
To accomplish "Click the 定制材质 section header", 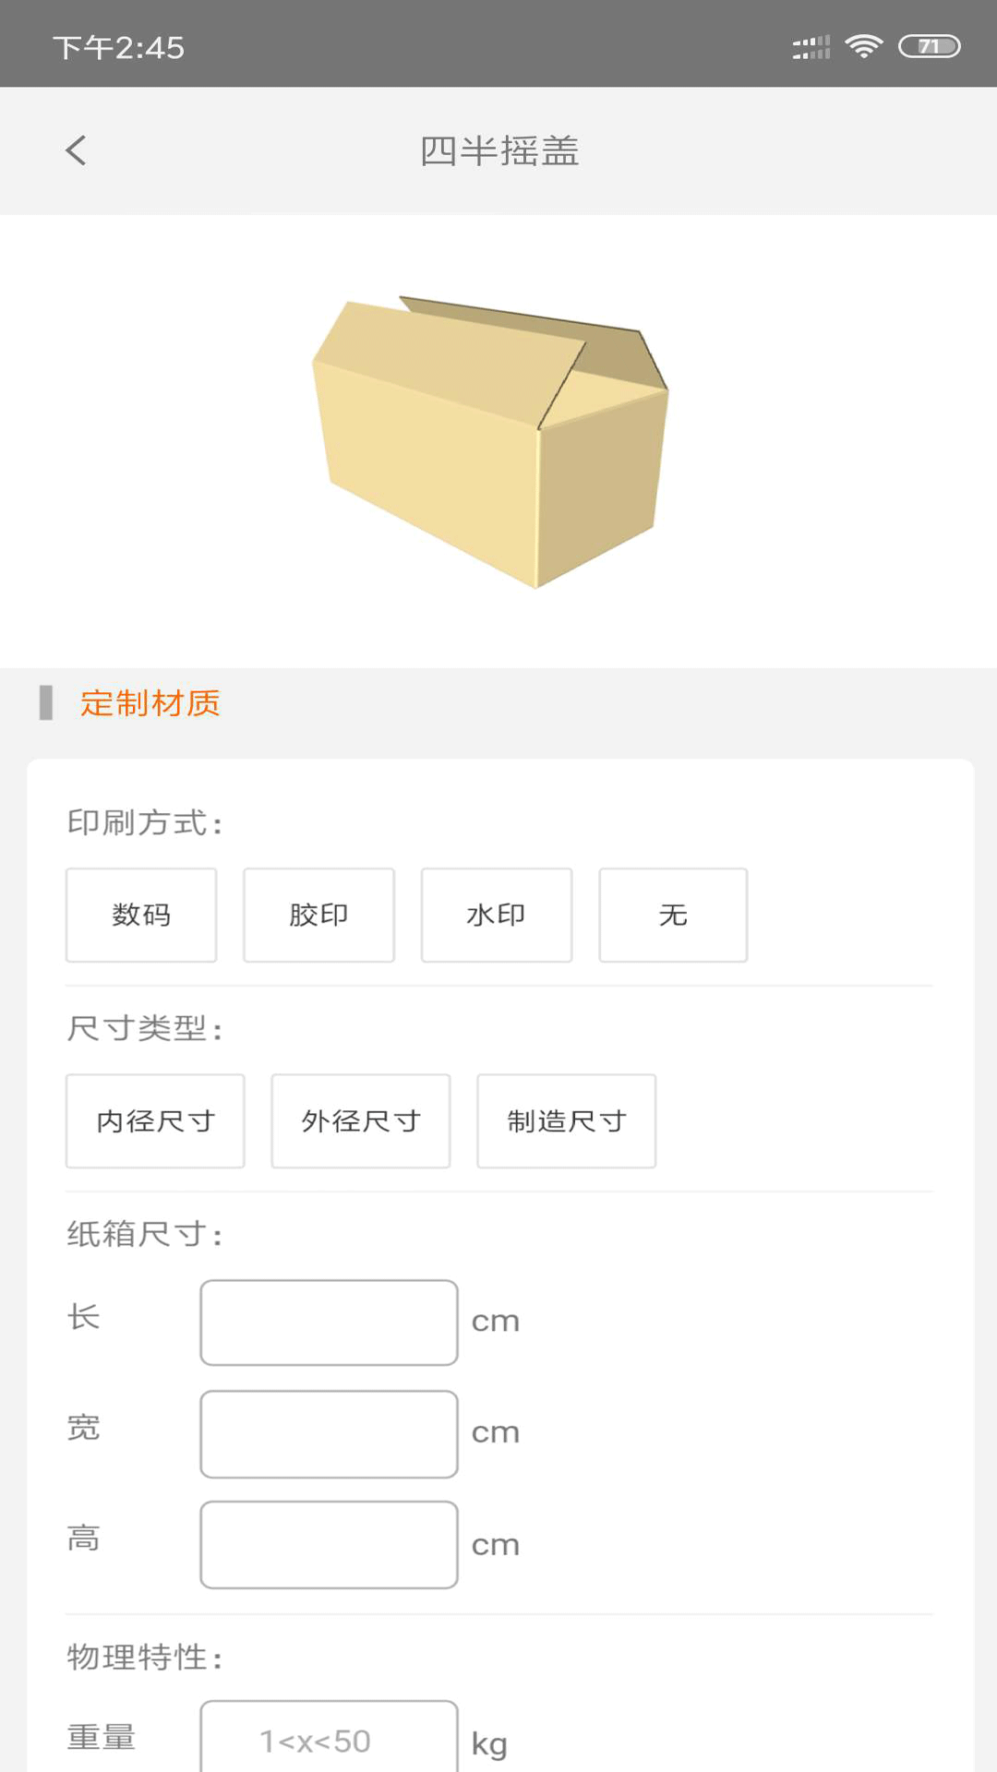I will pos(150,702).
